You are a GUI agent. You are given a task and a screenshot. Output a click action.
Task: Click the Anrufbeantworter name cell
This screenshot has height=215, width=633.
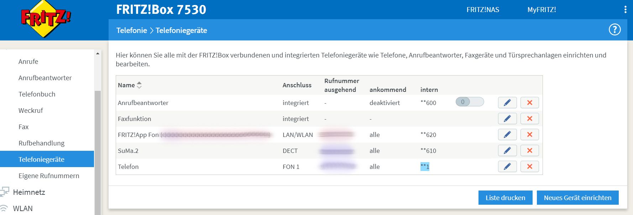[143, 103]
